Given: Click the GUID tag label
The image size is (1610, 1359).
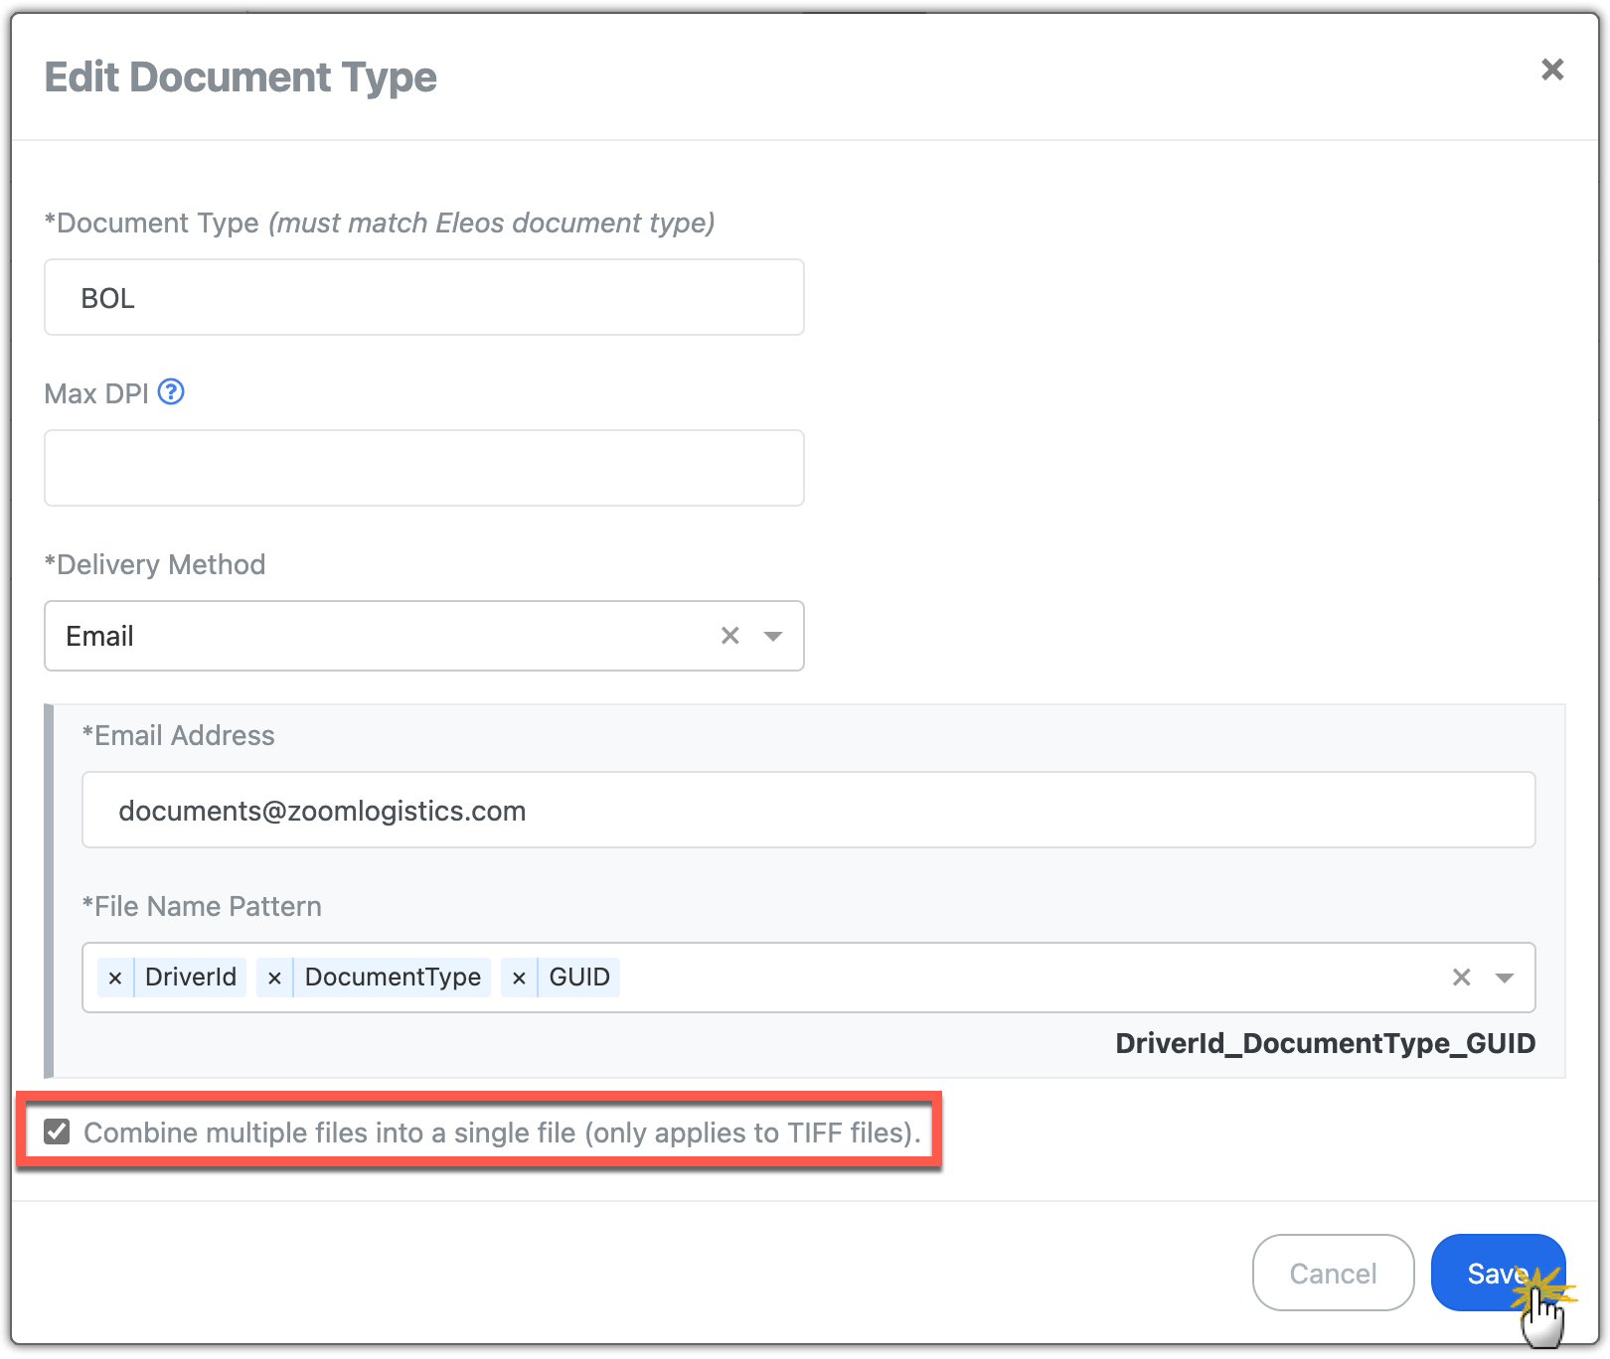Looking at the screenshot, I should coord(579,978).
